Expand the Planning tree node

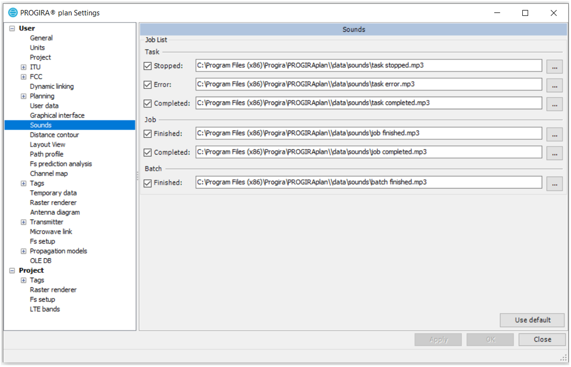pyautogui.click(x=23, y=96)
